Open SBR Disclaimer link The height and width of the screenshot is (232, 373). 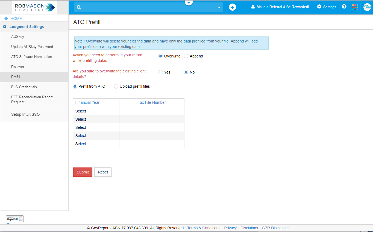coord(275,228)
